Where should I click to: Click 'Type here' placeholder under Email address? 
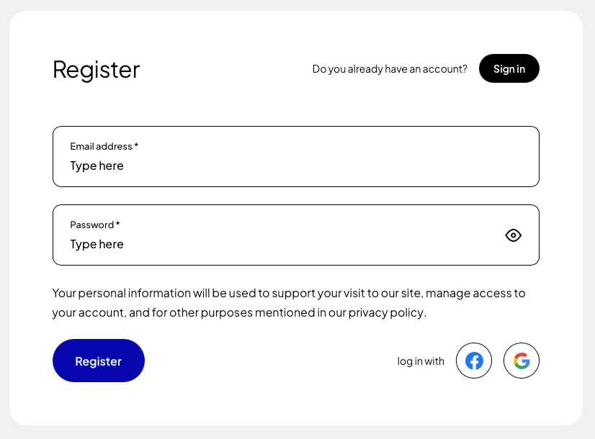pyautogui.click(x=97, y=166)
